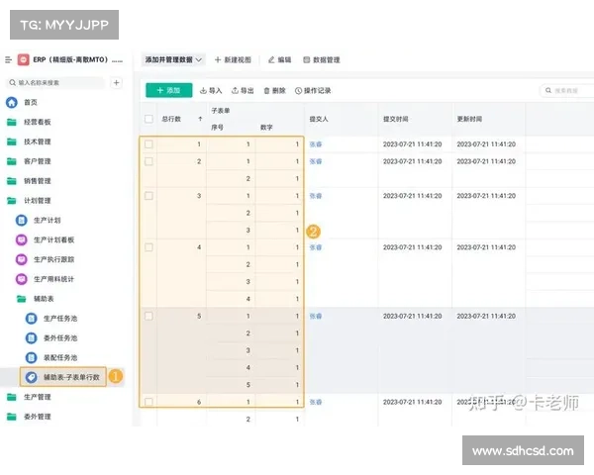The width and height of the screenshot is (594, 475).
Task: Click submitter 张睿 link in row 1
Action: click(316, 144)
